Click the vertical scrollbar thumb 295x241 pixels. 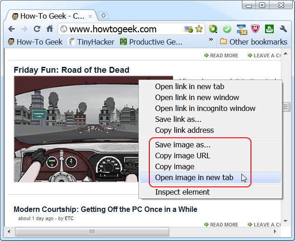point(286,107)
